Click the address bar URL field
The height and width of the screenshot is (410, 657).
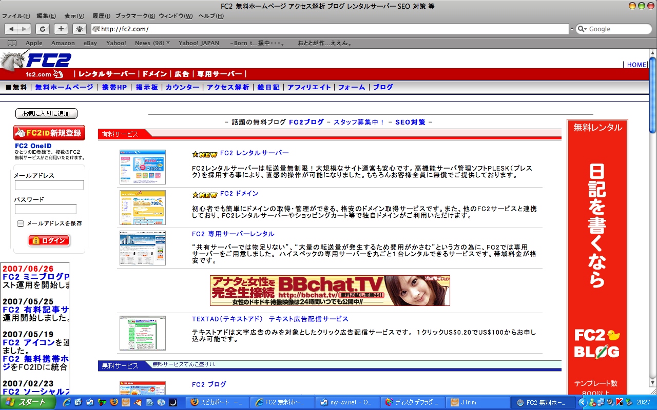point(331,29)
